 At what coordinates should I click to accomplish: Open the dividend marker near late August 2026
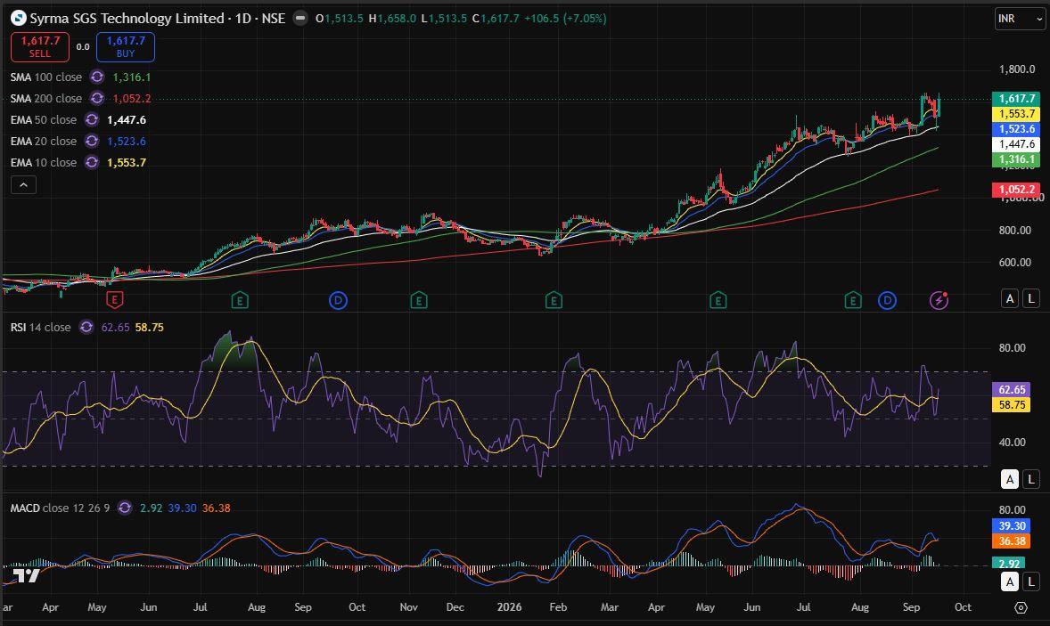pos(887,300)
